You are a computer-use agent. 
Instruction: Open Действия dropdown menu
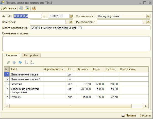[9, 8]
